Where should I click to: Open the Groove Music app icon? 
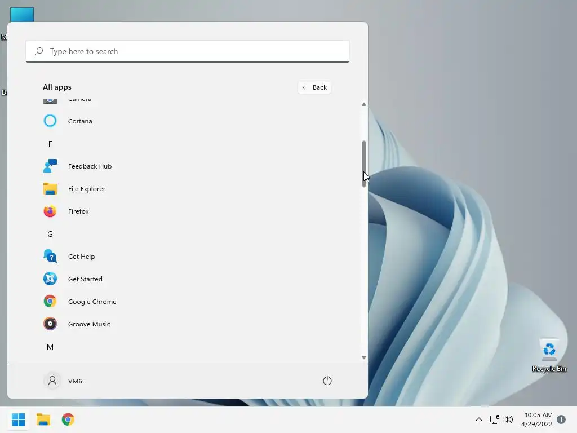click(x=50, y=324)
